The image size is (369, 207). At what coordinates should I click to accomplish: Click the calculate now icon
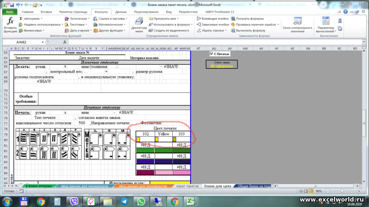pyautogui.click(x=340, y=21)
